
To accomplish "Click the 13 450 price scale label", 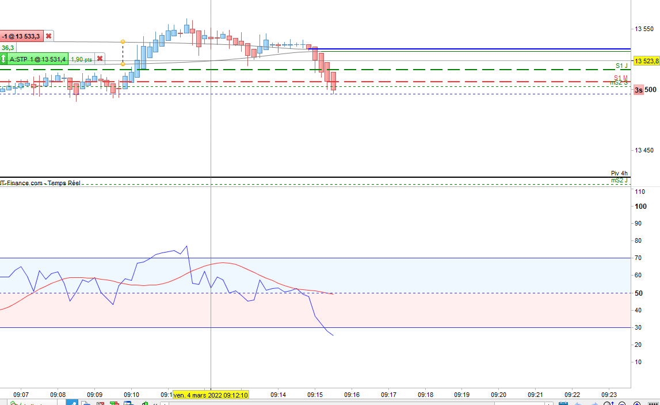I will pos(644,150).
